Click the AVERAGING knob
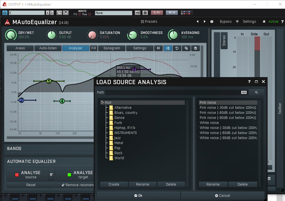 [174, 35]
